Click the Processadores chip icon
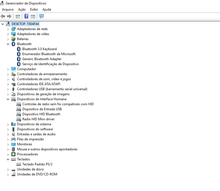 [13, 154]
